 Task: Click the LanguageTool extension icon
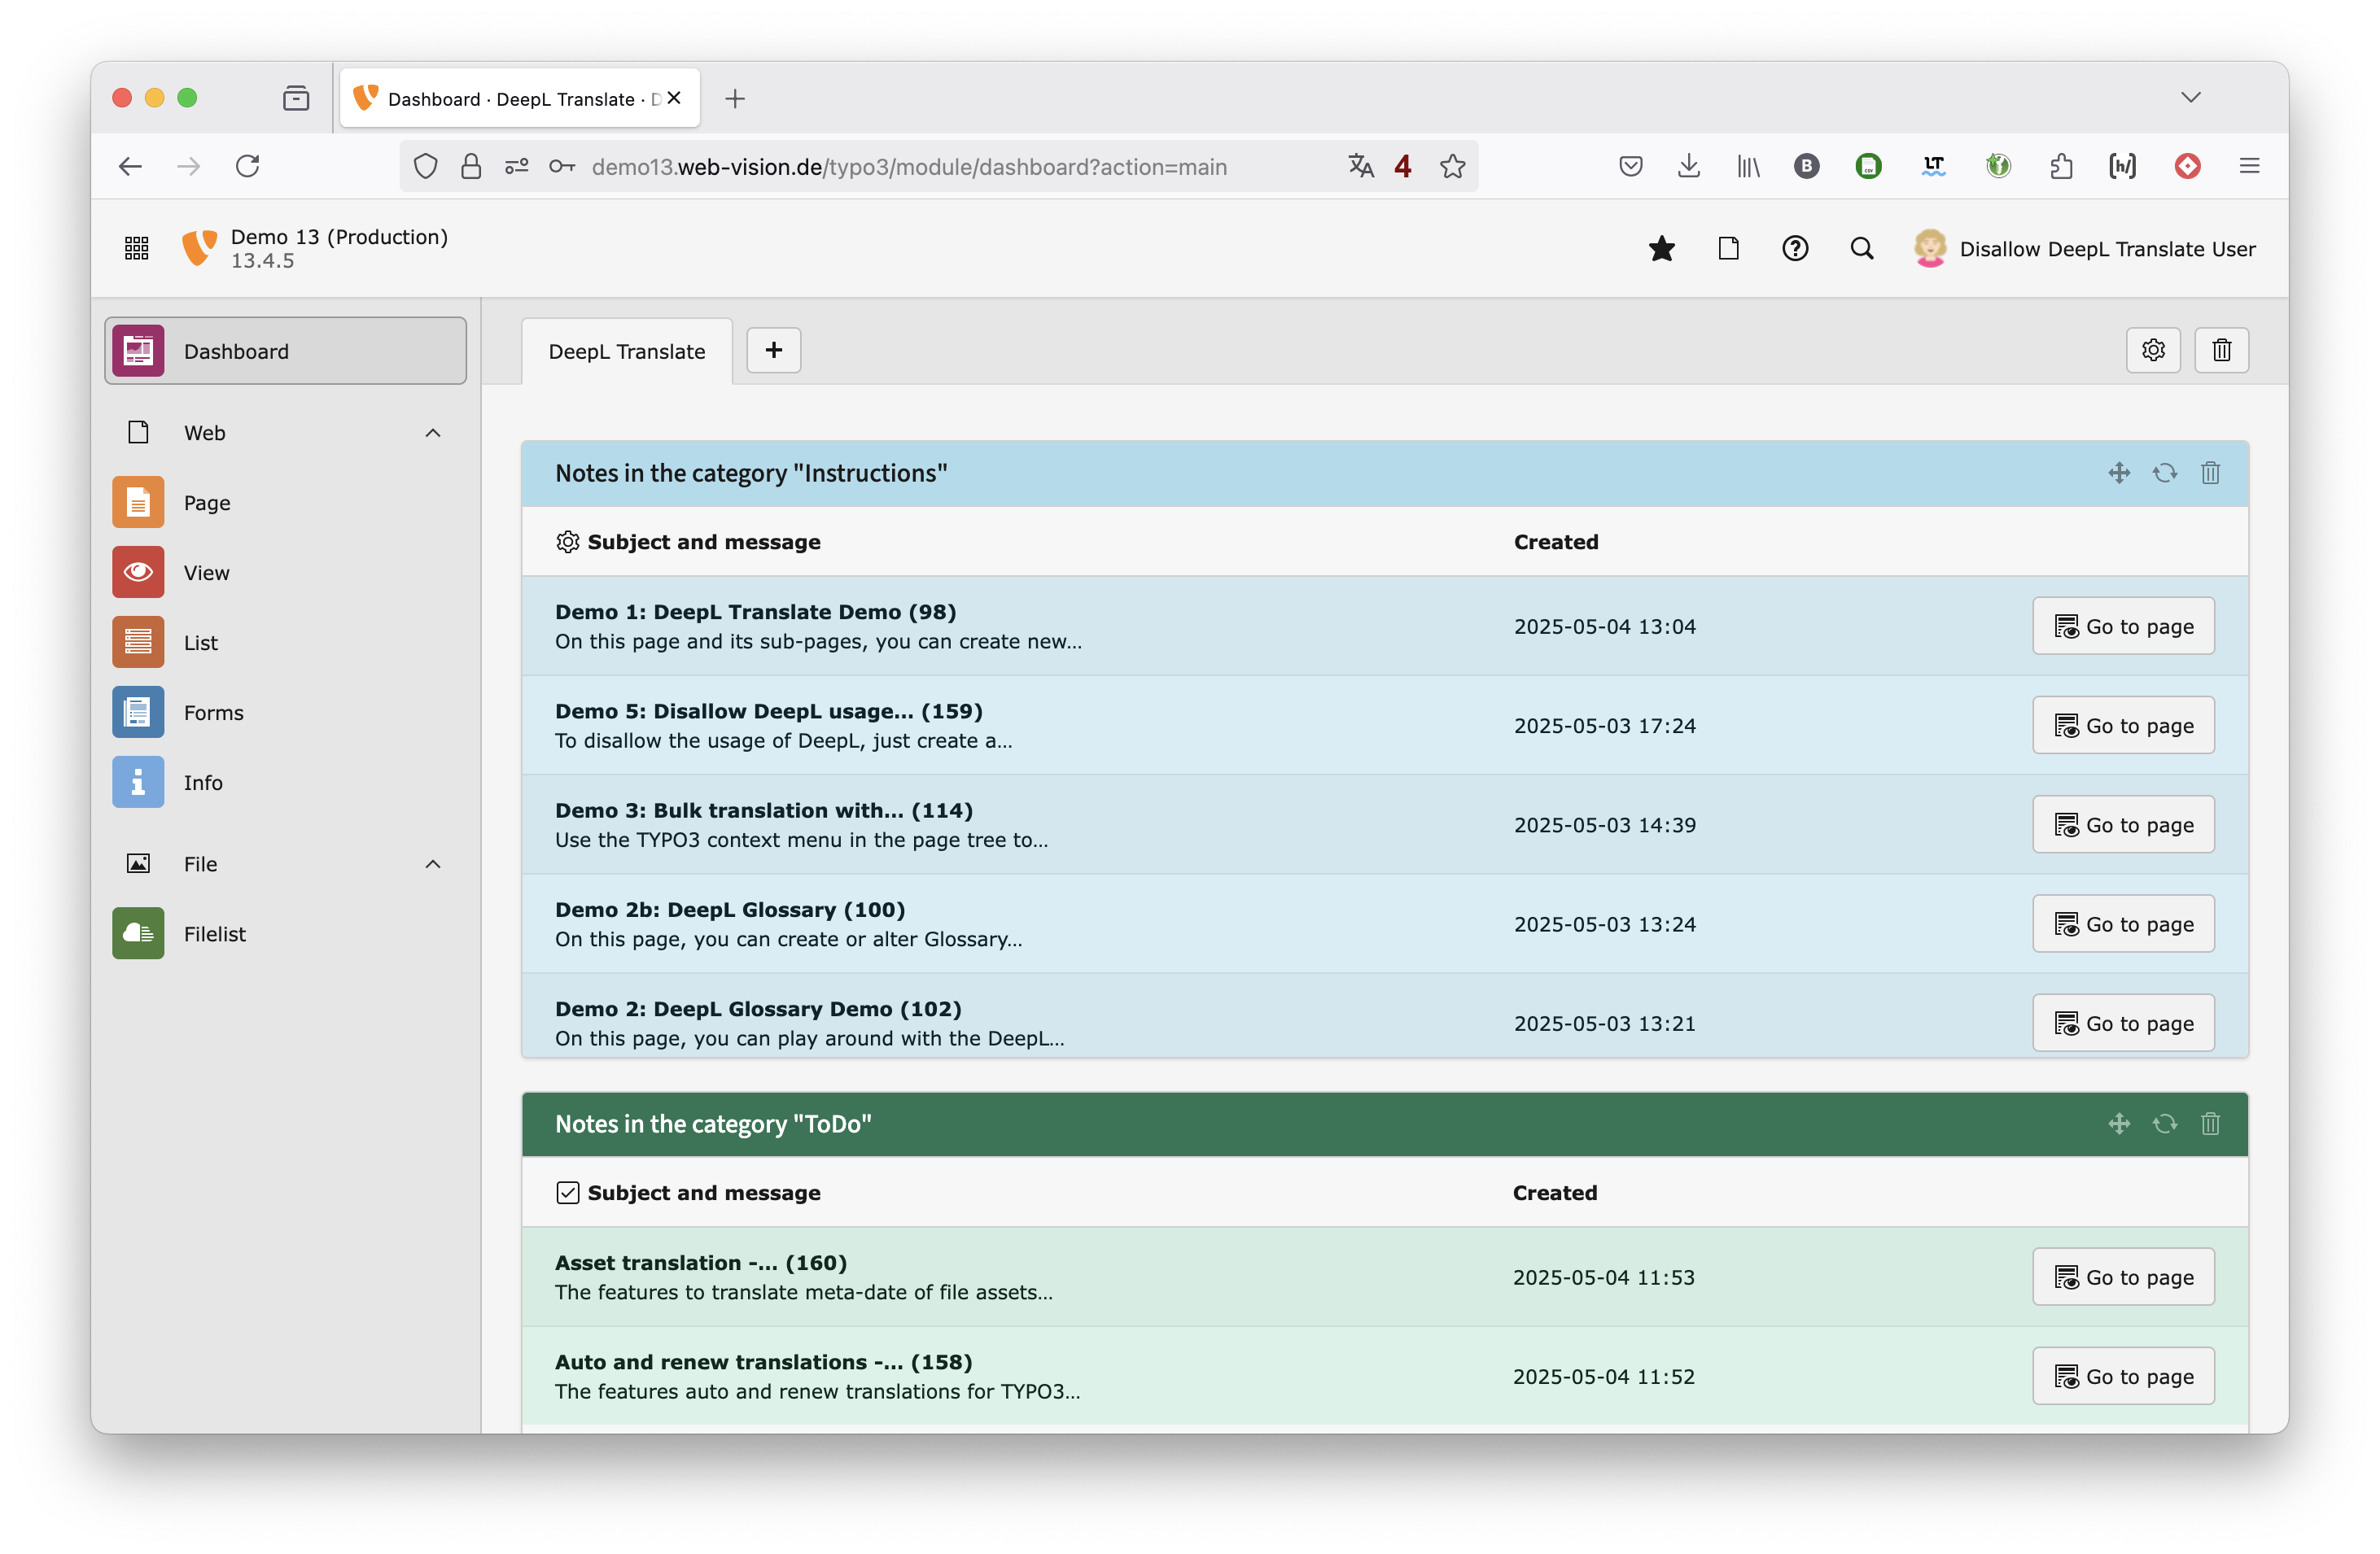click(x=1933, y=166)
